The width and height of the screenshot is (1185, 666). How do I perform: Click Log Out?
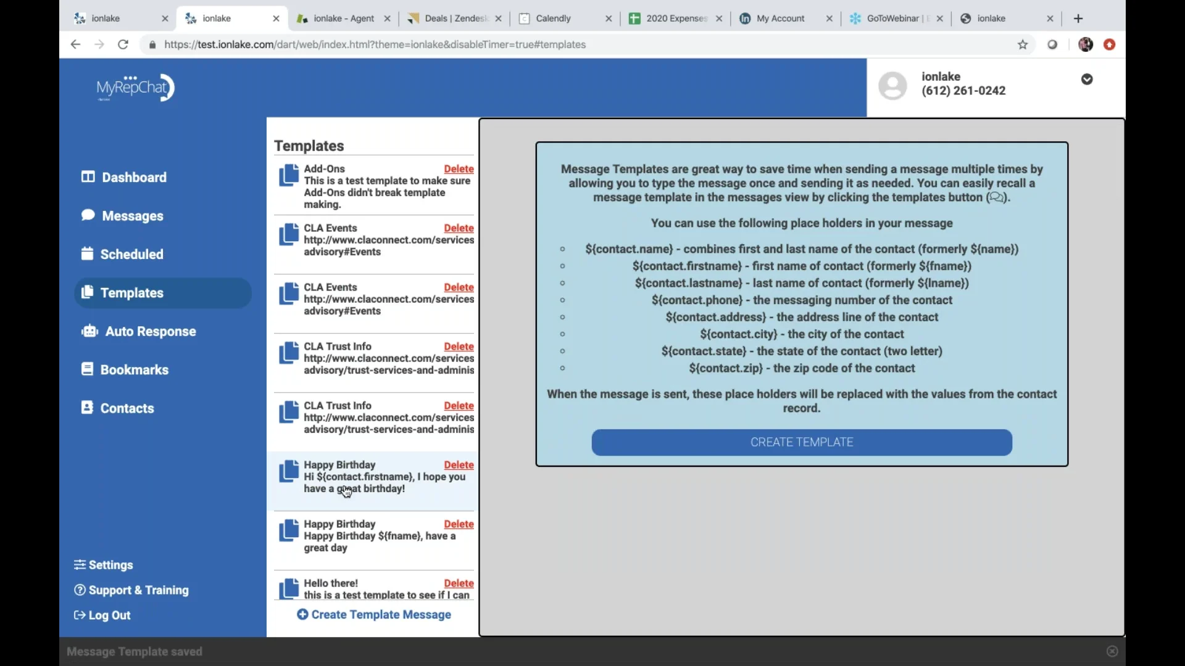(102, 615)
